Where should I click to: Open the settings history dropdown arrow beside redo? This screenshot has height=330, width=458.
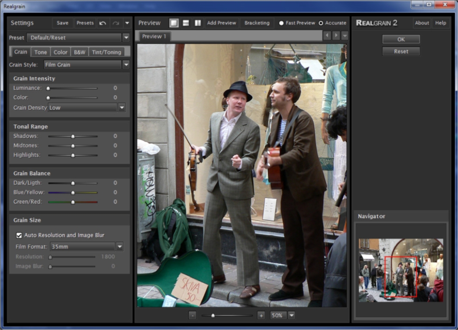127,23
